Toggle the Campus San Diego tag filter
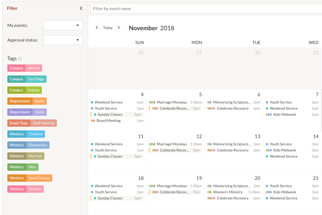Screen dimensions: 322x215 pos(27,79)
